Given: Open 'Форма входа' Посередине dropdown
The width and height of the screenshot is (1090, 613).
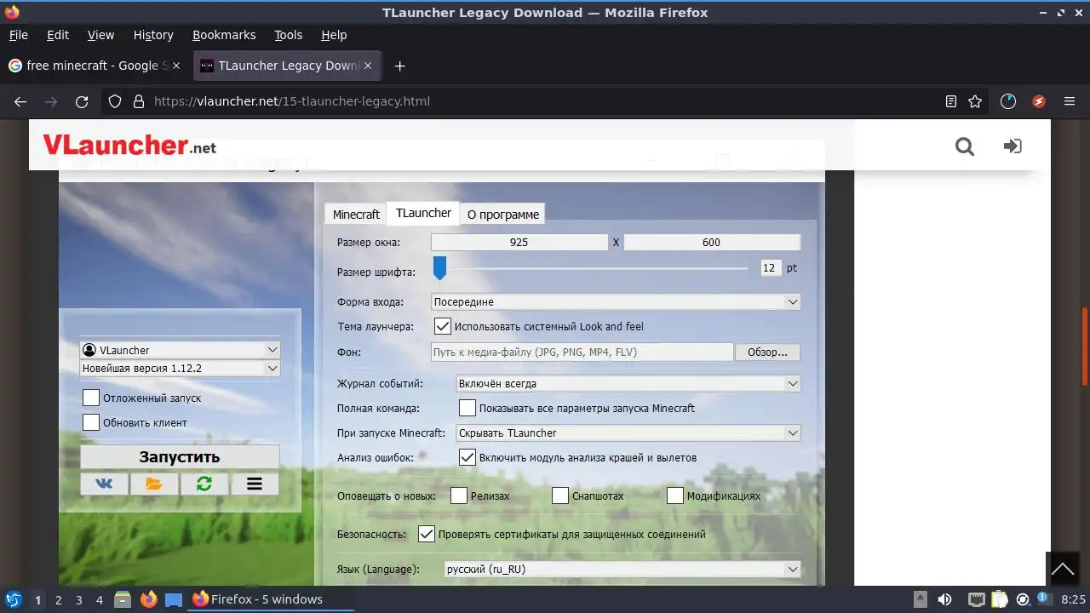Looking at the screenshot, I should tap(616, 301).
